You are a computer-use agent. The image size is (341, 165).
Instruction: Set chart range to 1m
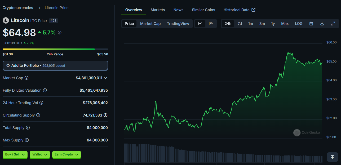[x=250, y=24]
